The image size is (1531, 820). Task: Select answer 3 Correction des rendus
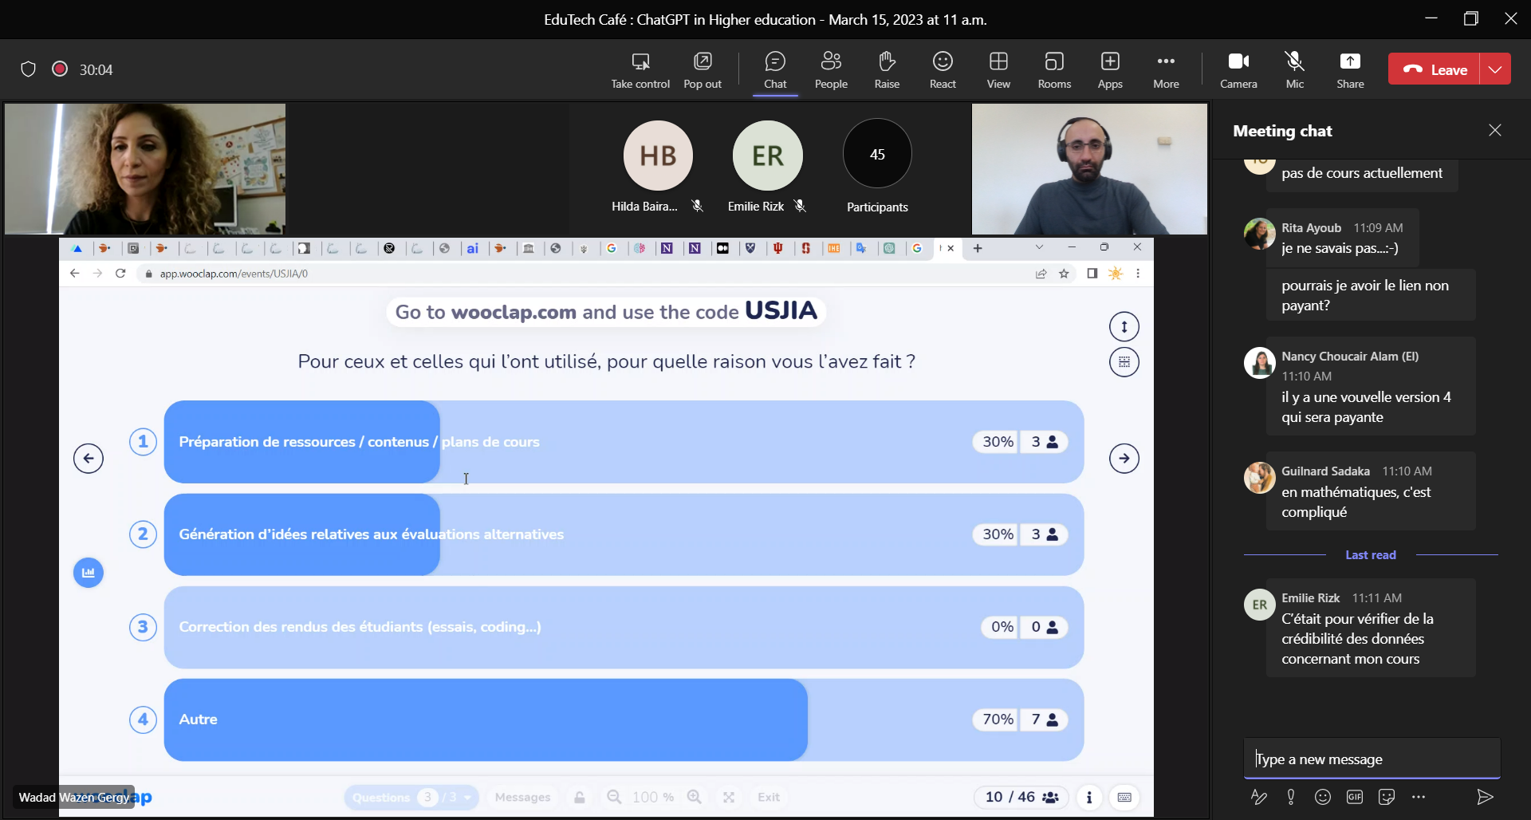624,627
